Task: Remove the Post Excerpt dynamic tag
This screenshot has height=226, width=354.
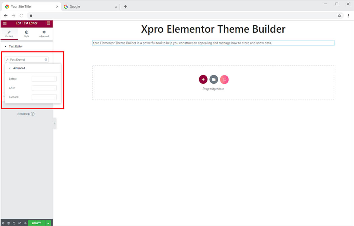Action: click(46, 60)
